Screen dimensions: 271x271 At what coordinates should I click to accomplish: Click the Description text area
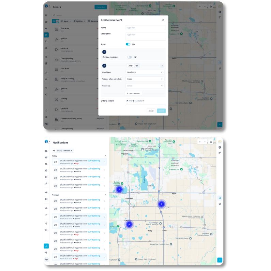click(146, 36)
